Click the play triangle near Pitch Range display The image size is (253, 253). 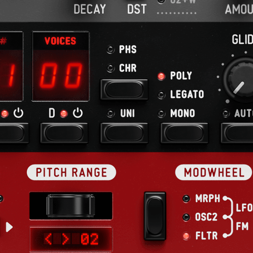[x=9, y=227]
